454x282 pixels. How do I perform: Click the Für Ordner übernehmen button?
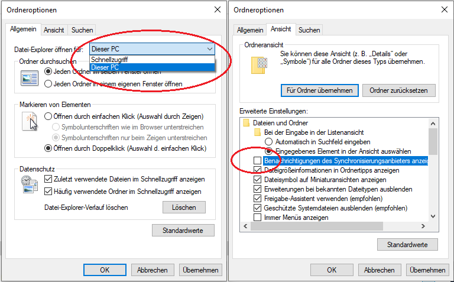coord(319,90)
